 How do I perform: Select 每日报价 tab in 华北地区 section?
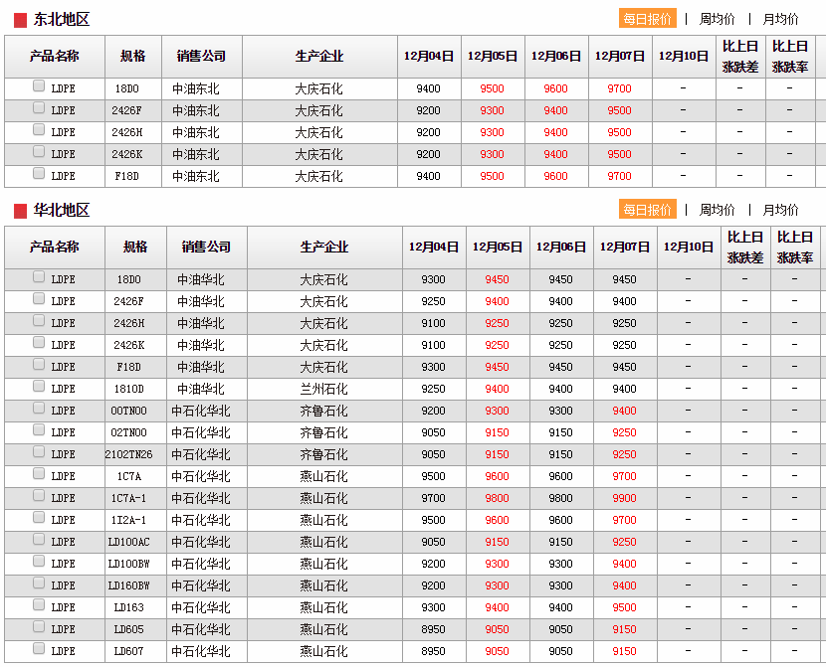pos(648,210)
